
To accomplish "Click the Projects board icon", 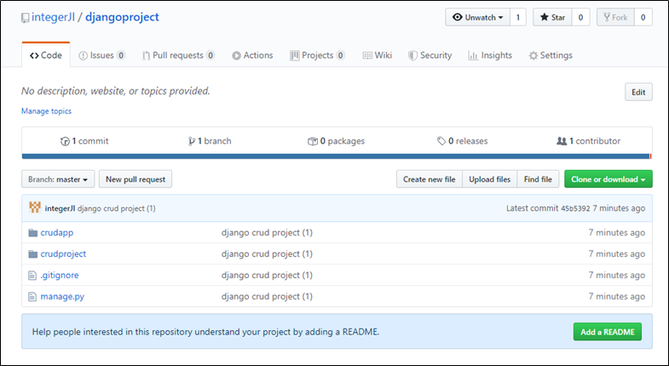I will [294, 55].
